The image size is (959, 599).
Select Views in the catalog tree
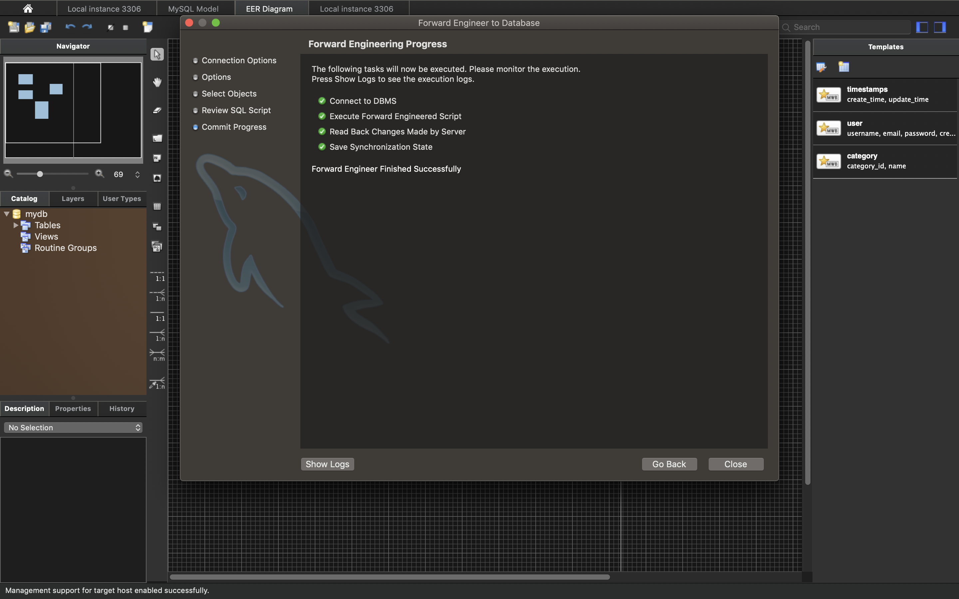pyautogui.click(x=46, y=237)
